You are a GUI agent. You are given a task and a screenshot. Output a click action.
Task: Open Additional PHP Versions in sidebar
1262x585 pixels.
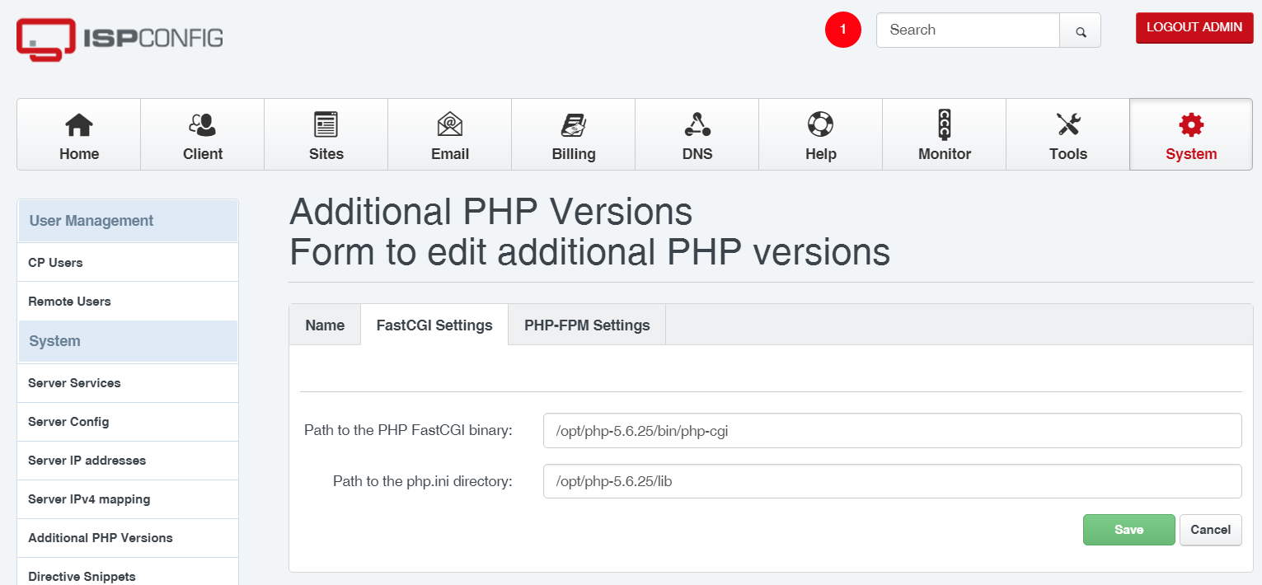[x=128, y=538]
